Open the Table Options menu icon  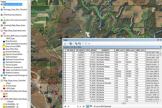tap(65, 43)
